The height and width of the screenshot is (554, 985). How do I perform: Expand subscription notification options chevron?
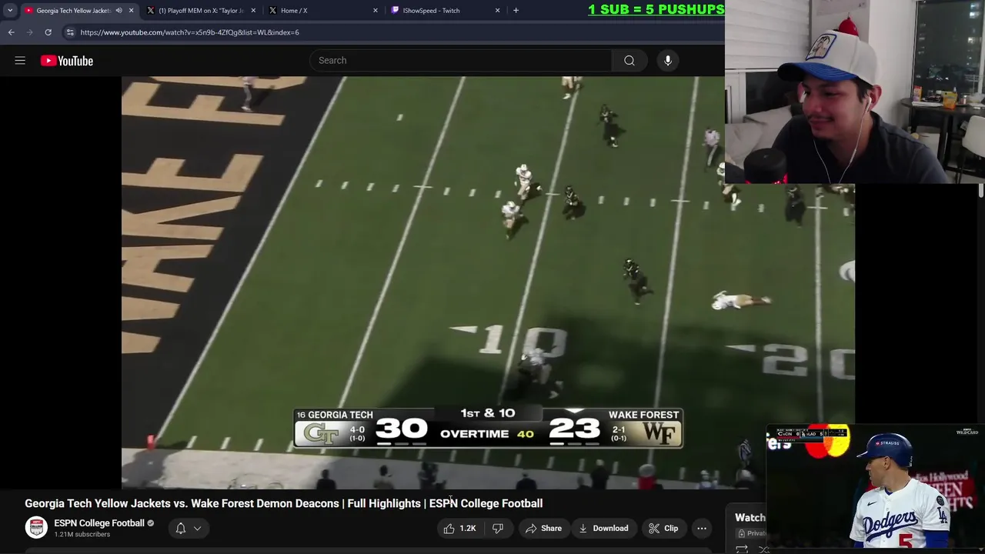[197, 528]
